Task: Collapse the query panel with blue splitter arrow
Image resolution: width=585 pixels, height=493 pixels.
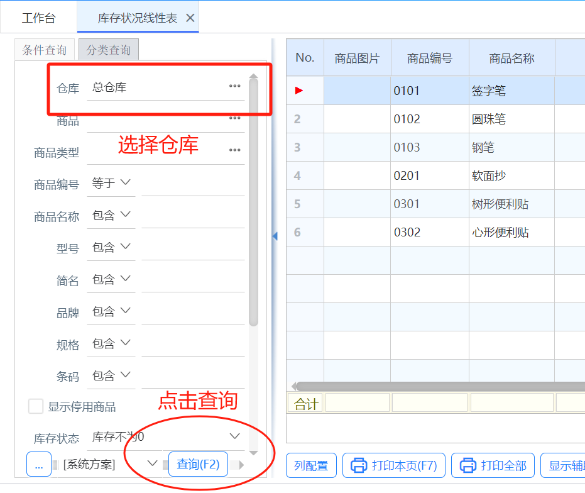Action: point(275,236)
